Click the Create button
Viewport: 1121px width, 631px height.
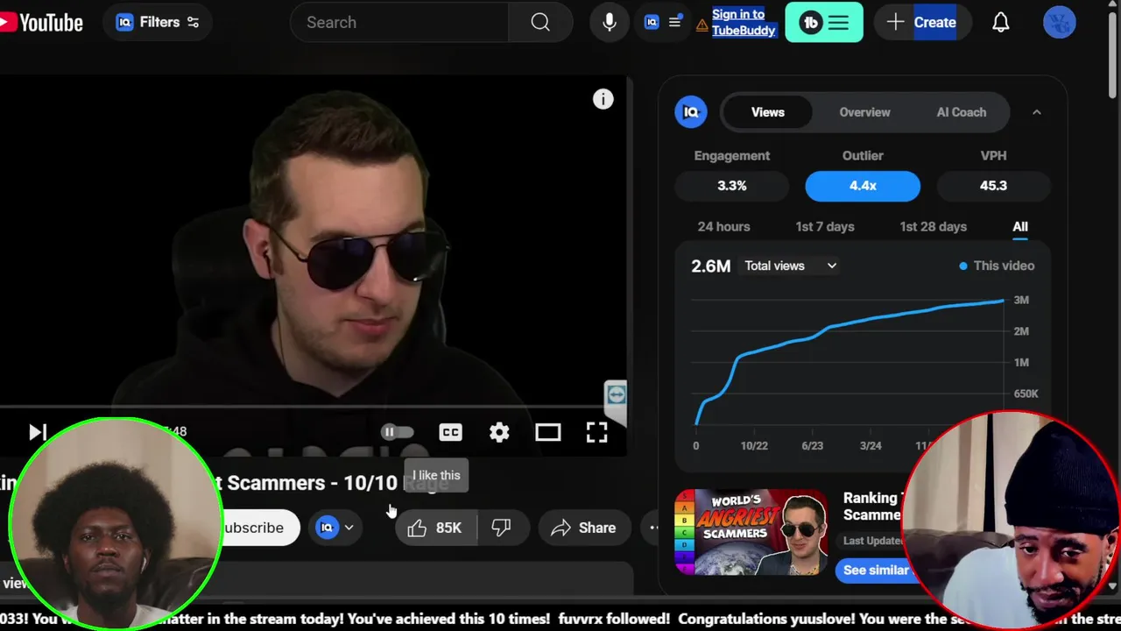tap(921, 23)
